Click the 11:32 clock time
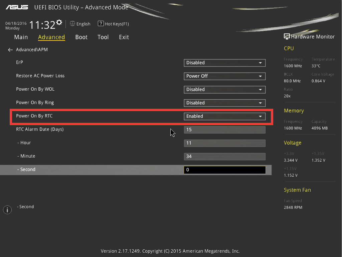342x257 pixels. point(42,25)
